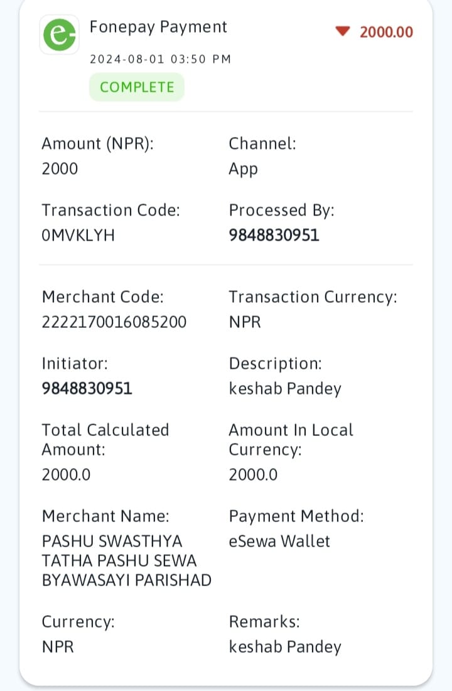
Task: Tap the Remarks value keshab Pandey
Action: point(285,647)
